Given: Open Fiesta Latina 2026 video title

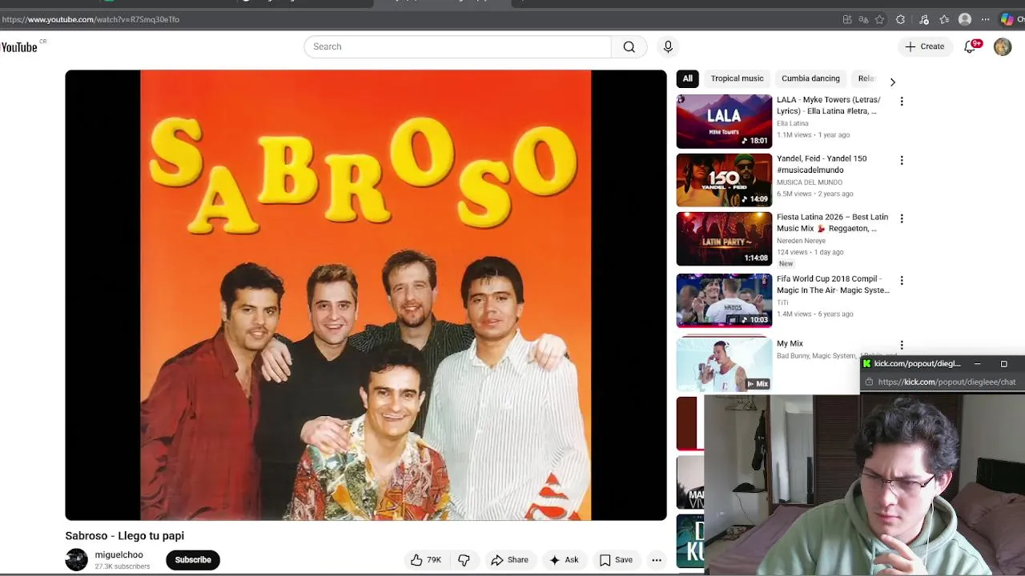Looking at the screenshot, I should (x=832, y=222).
